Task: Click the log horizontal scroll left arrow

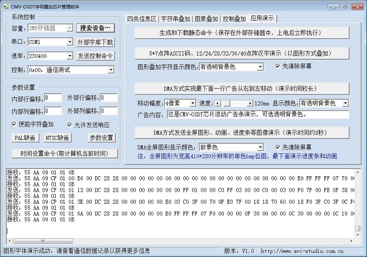Action: (10, 241)
